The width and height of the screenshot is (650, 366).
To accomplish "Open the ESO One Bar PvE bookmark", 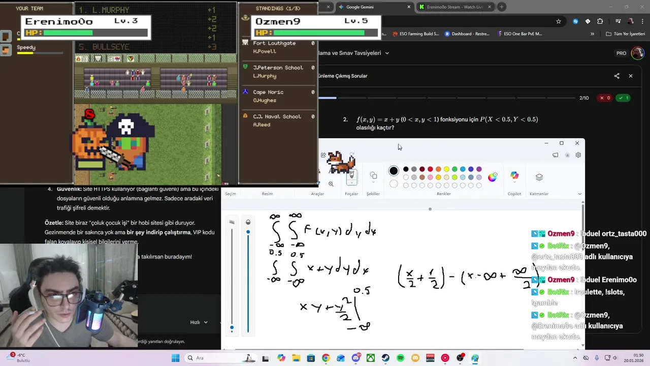I will point(519,34).
